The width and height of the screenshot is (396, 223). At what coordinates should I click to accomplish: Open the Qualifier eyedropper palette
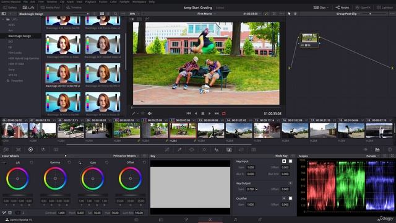click(179, 150)
